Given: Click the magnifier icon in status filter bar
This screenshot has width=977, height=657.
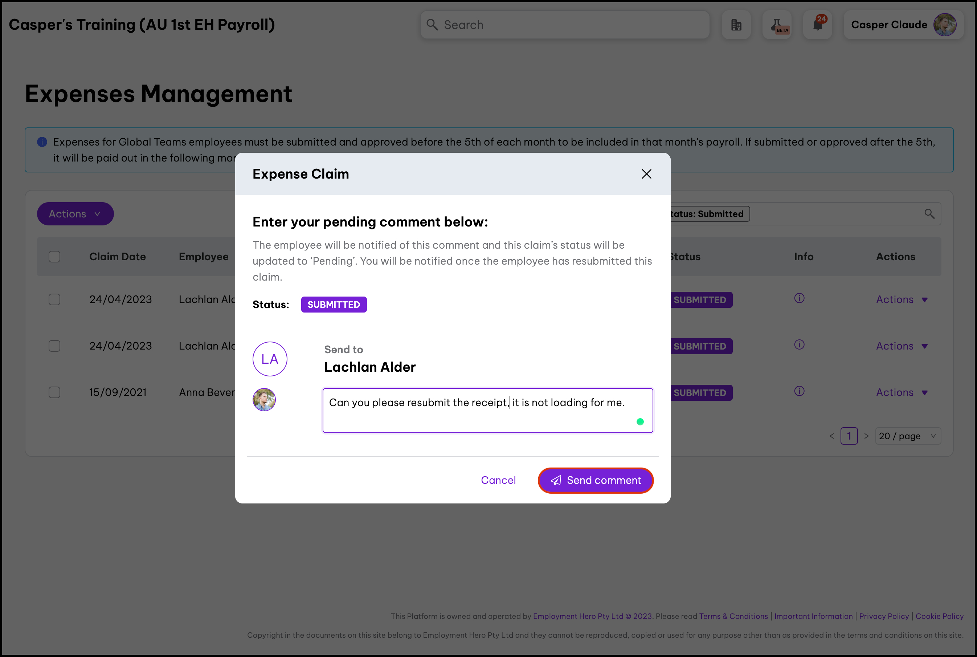Looking at the screenshot, I should (929, 214).
